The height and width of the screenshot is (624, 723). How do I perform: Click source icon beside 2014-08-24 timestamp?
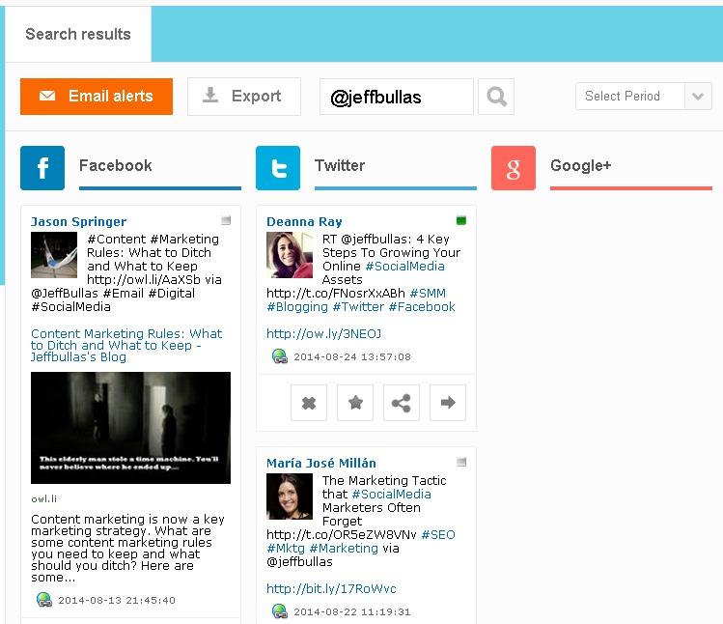click(280, 356)
